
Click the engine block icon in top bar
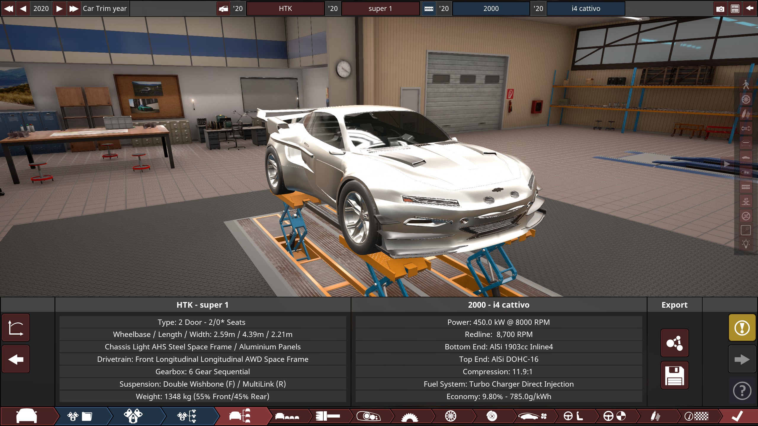tap(429, 9)
